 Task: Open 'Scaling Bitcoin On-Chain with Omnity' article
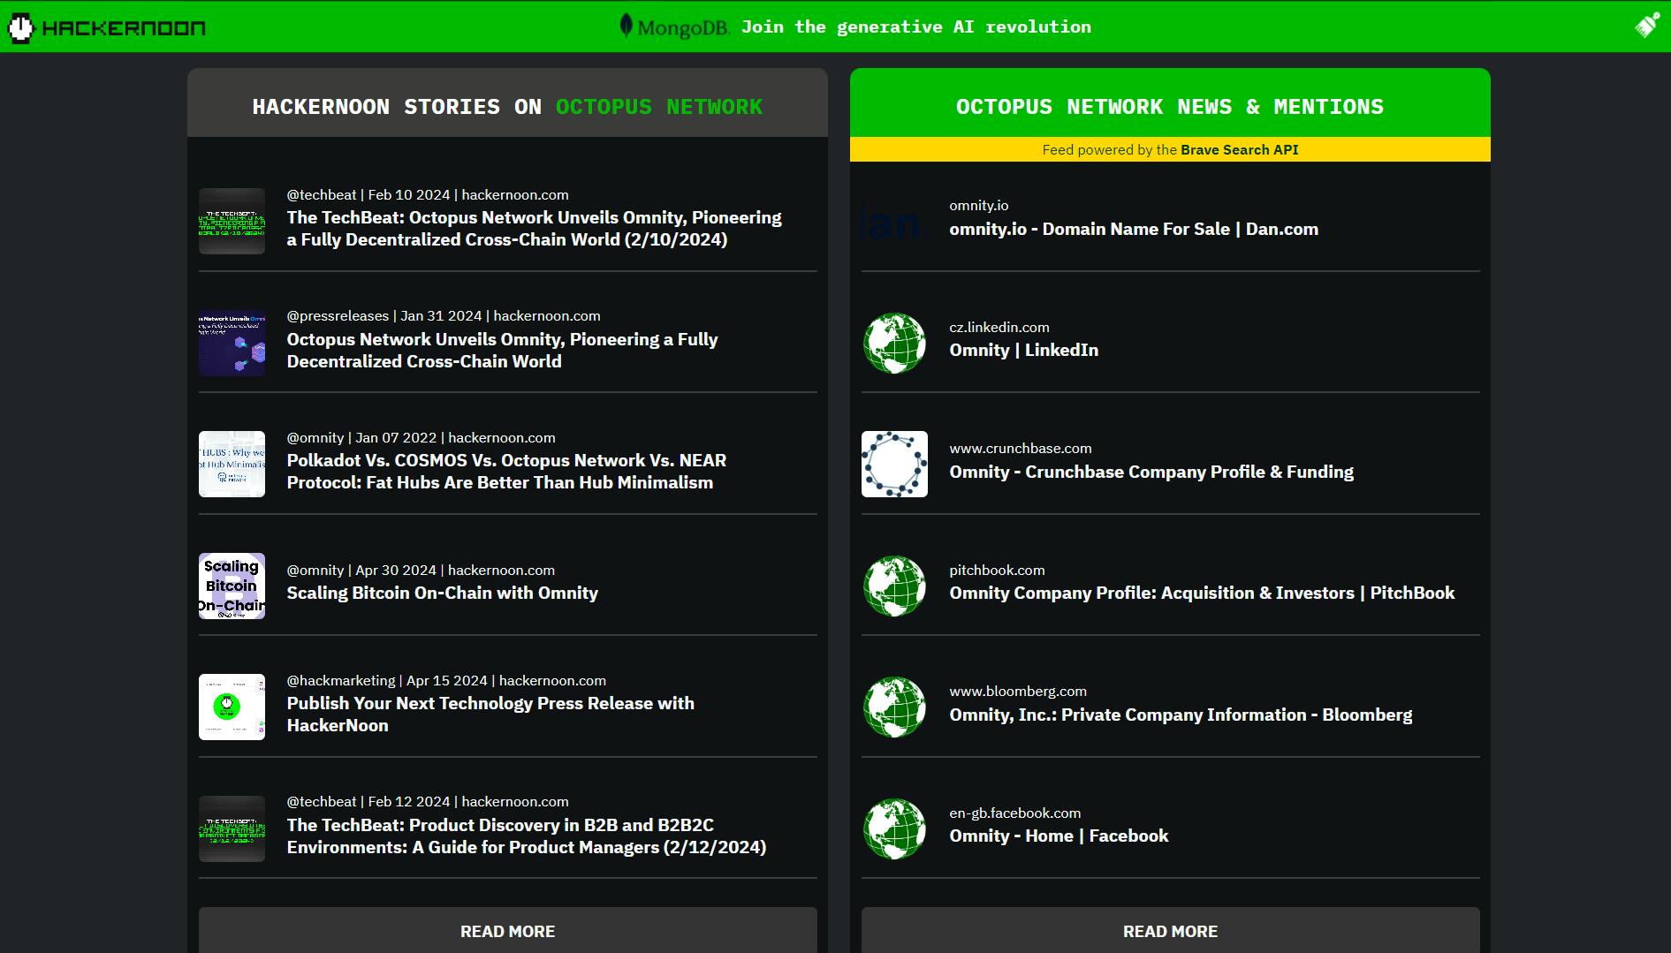click(442, 594)
